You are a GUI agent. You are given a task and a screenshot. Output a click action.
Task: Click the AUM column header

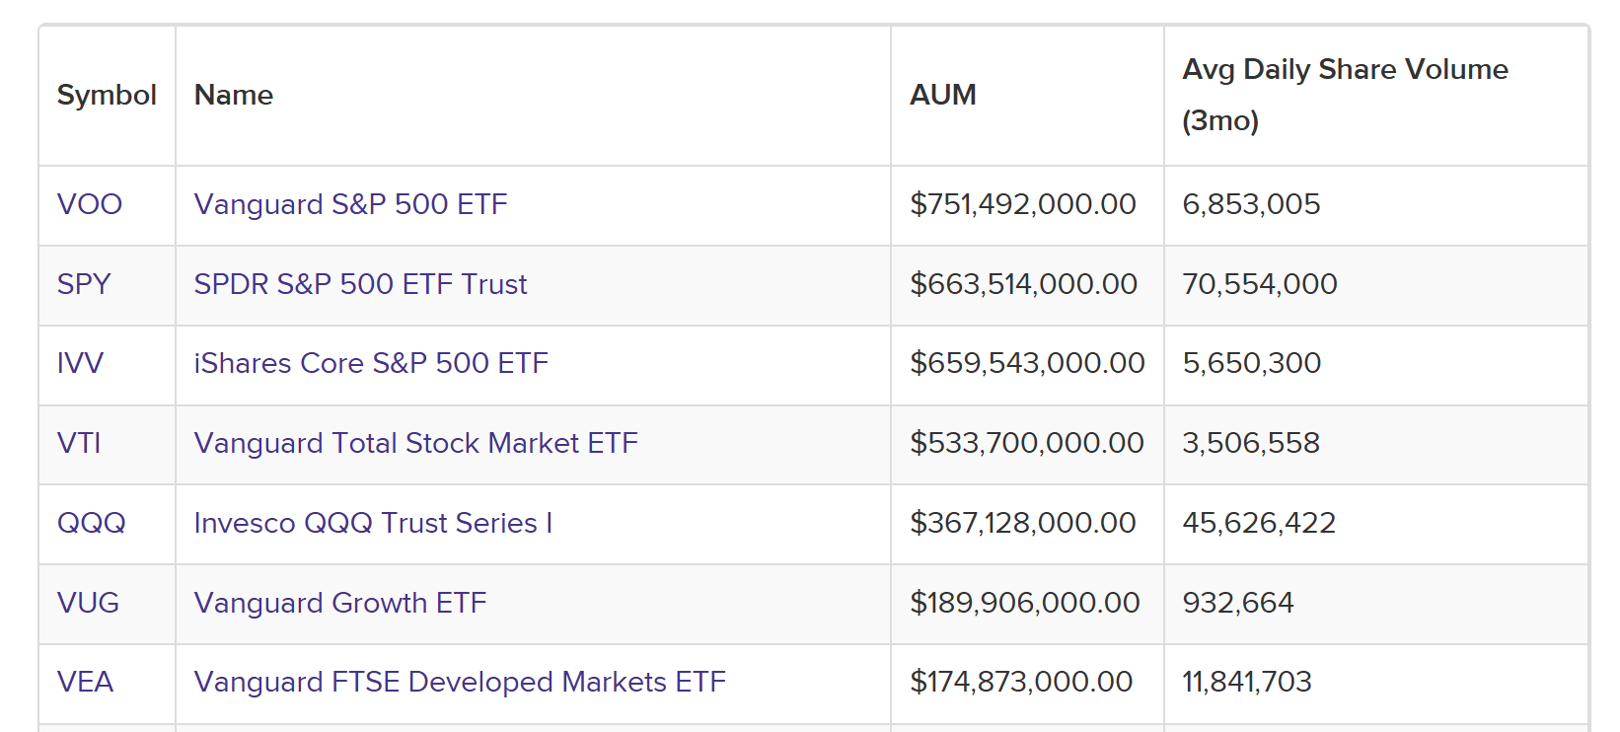(x=943, y=95)
